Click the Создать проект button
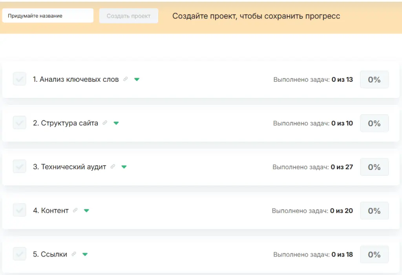This screenshot has height=275, width=402. (x=129, y=16)
